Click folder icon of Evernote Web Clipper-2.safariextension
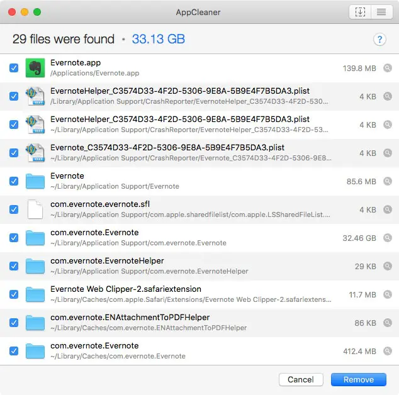Viewport: 399px width, 395px height. tap(35, 294)
